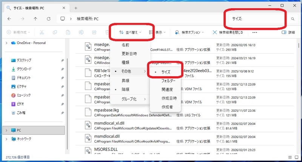Switch to details list view icon
Image resolution: width=302 pixels, height=162 pixels.
[290, 157]
